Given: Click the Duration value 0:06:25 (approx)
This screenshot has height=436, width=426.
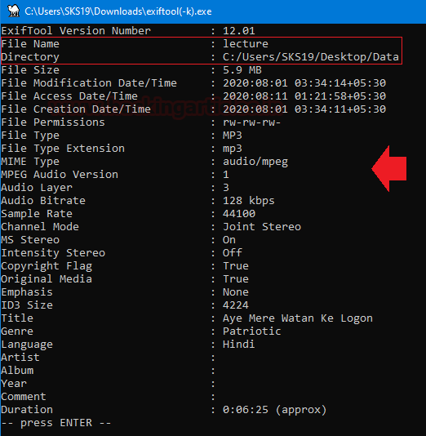Looking at the screenshot, I should pos(274,410).
